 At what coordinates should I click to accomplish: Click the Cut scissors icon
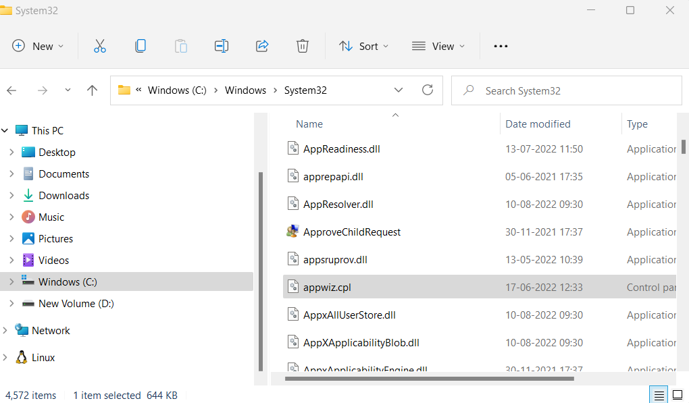(x=100, y=46)
